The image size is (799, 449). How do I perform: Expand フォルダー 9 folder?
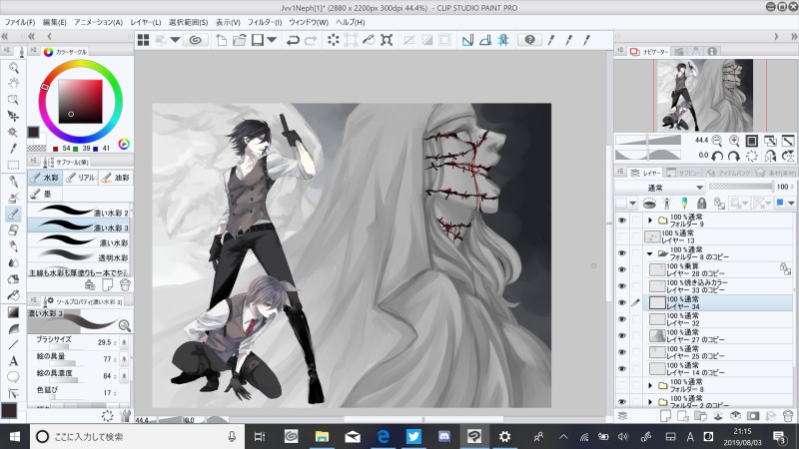(x=650, y=221)
